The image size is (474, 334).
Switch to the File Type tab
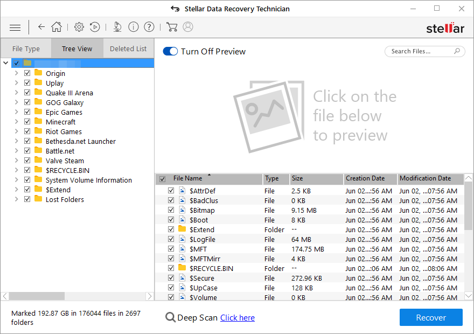click(26, 48)
